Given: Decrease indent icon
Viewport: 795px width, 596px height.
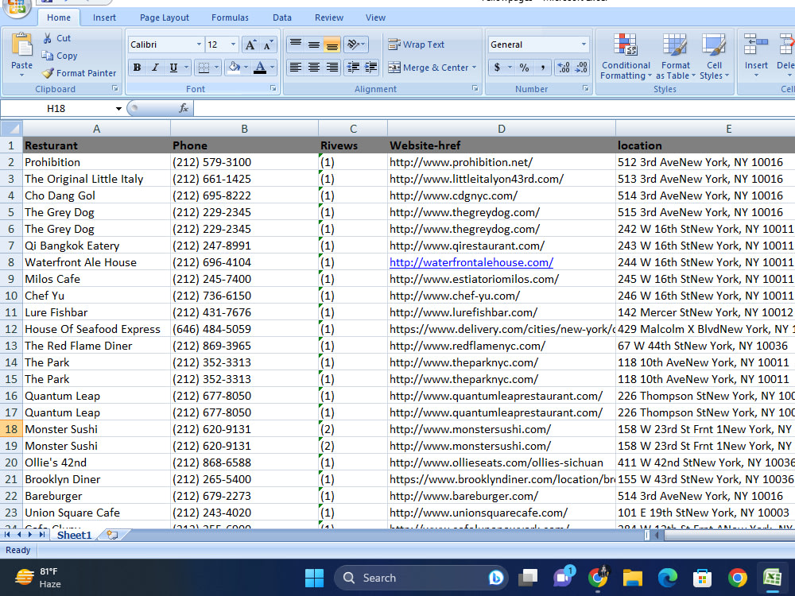Looking at the screenshot, I should [353, 68].
